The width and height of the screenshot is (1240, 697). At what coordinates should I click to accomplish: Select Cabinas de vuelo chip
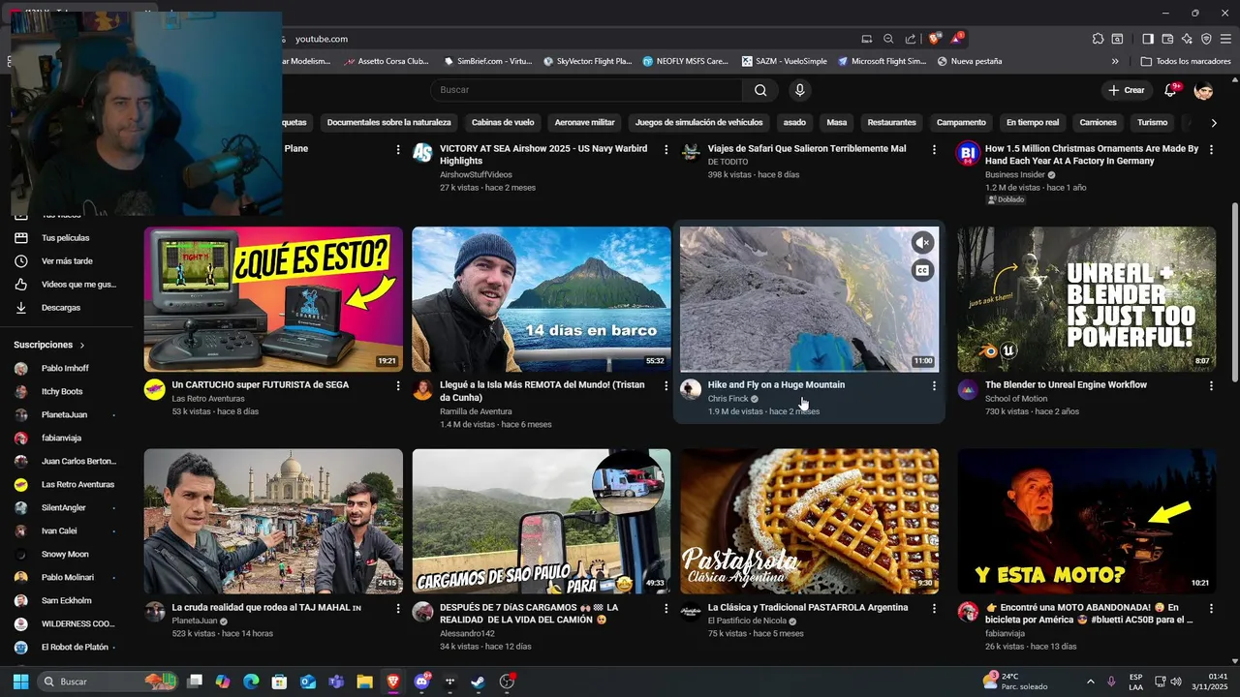point(503,123)
